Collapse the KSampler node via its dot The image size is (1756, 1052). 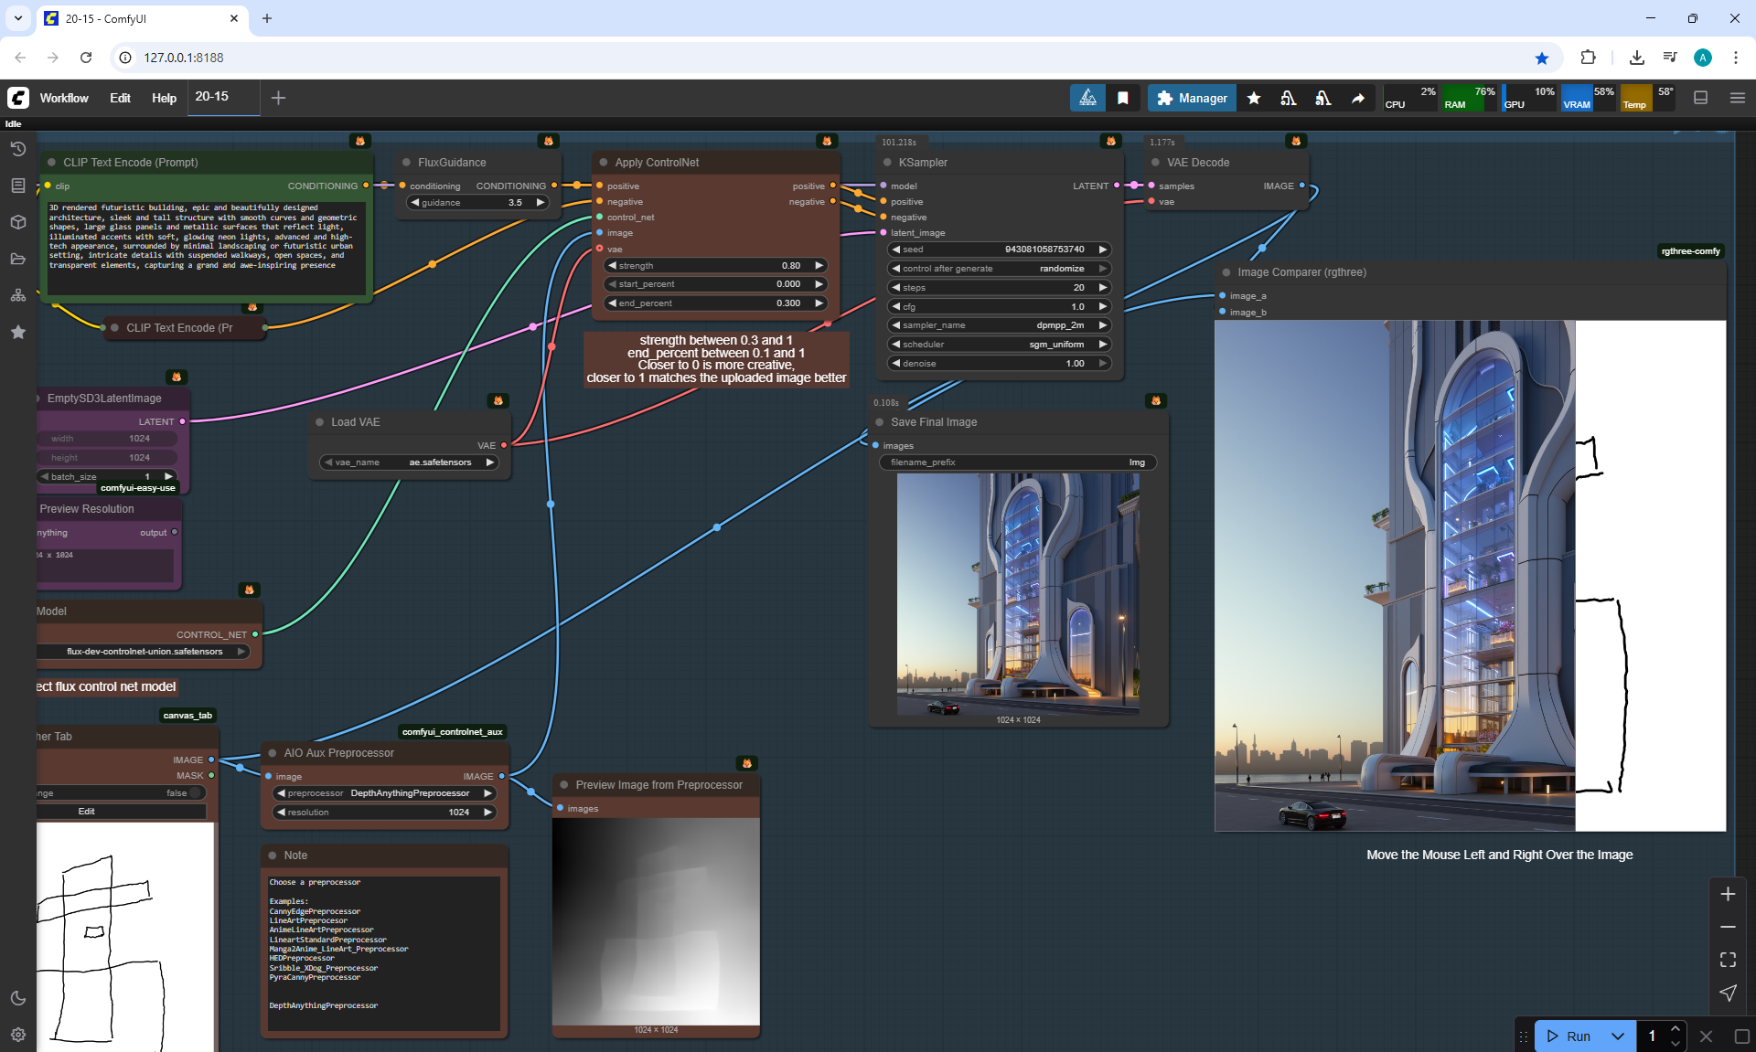click(x=887, y=163)
